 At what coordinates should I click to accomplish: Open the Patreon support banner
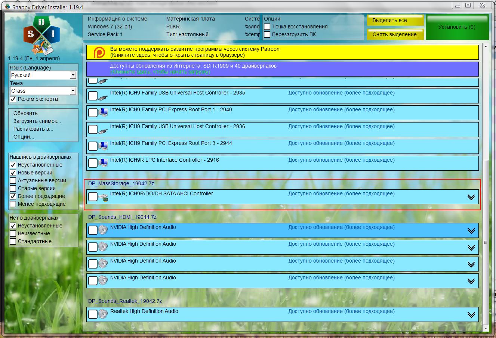click(x=282, y=52)
